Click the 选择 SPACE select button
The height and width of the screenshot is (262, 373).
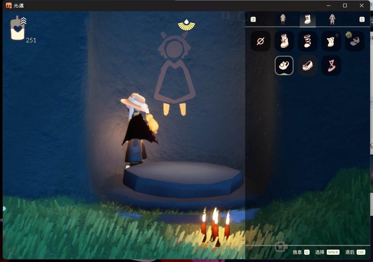click(327, 252)
